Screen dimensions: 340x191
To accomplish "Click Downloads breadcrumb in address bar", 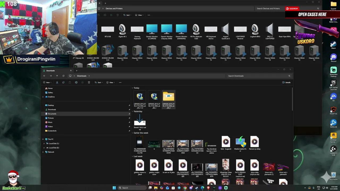I will coord(82,76).
